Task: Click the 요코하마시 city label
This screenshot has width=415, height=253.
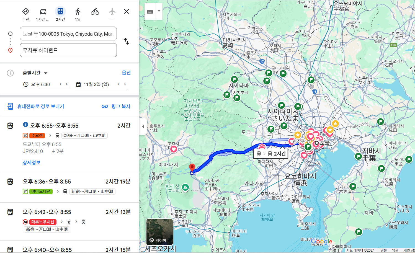Action: 300,179
